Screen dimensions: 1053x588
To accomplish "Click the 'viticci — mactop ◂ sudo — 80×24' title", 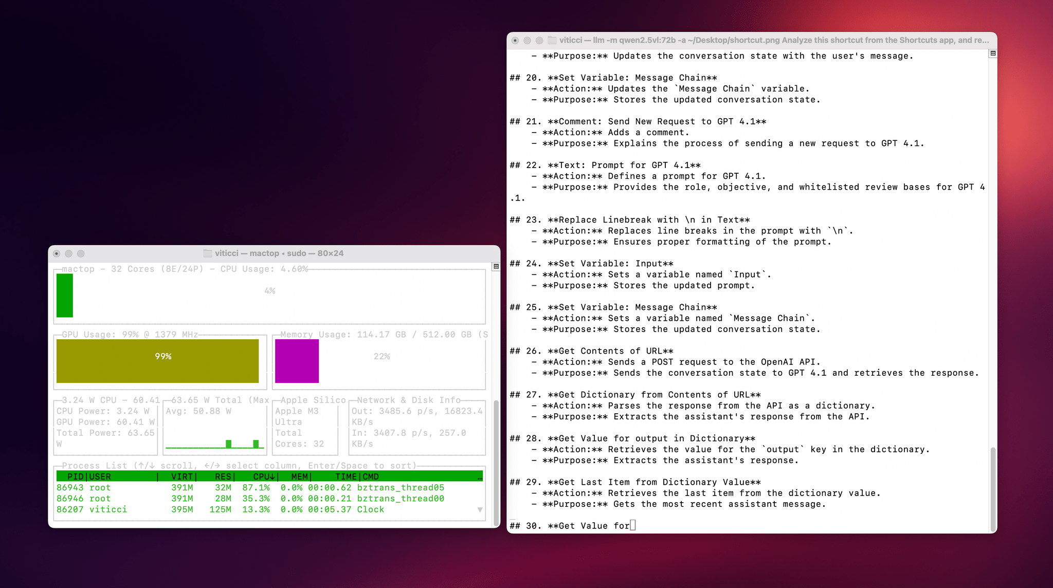I will pos(279,253).
